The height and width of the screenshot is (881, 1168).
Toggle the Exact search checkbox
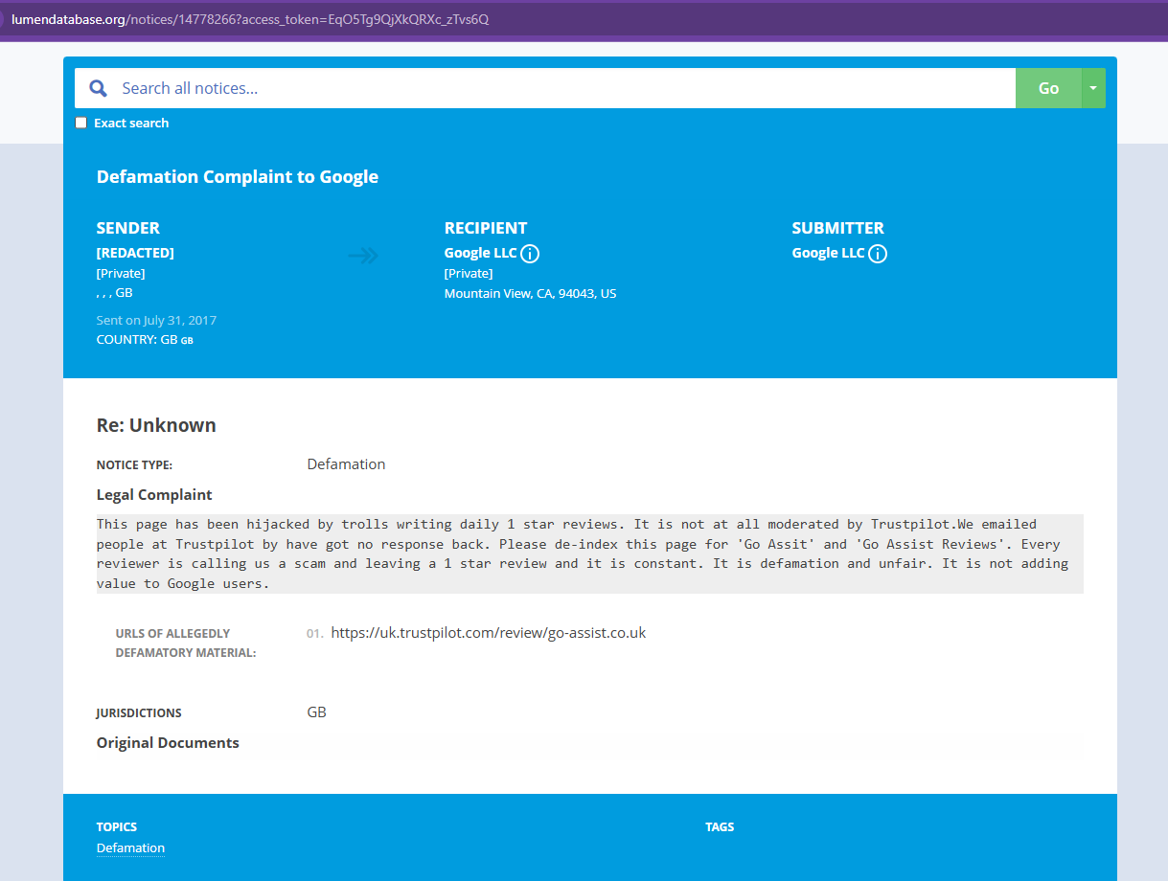click(x=81, y=123)
